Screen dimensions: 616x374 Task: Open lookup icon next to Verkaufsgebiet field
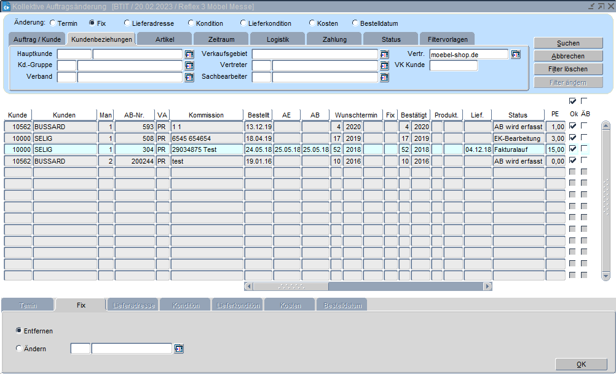pos(384,54)
